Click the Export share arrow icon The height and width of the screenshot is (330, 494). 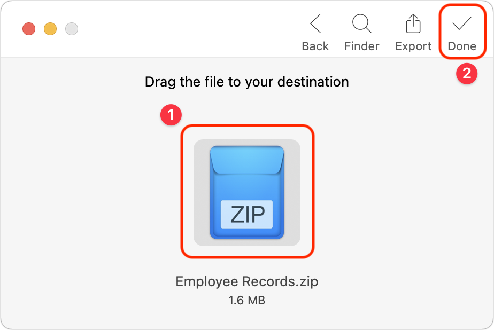click(413, 23)
